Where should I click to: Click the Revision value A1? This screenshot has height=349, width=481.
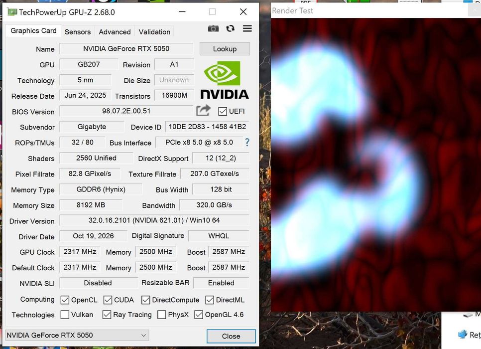click(x=174, y=64)
